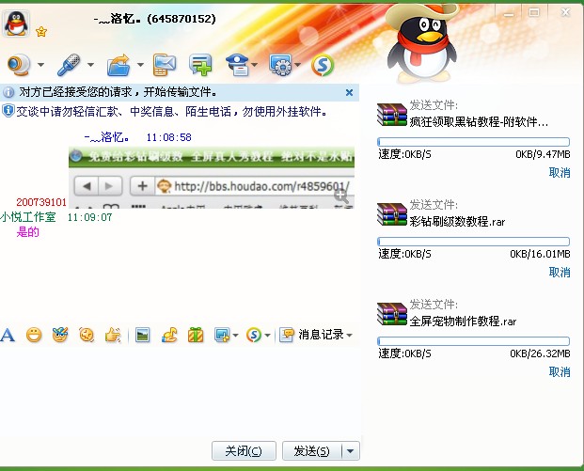584x471 pixels.
Task: Open the send file options dropdown arrow
Action: coord(140,65)
